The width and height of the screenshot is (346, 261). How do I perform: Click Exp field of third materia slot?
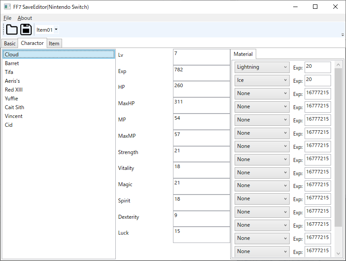pos(318,94)
